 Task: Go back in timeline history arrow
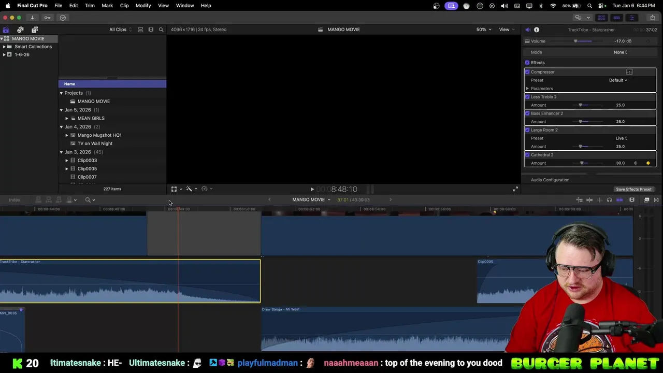269,200
